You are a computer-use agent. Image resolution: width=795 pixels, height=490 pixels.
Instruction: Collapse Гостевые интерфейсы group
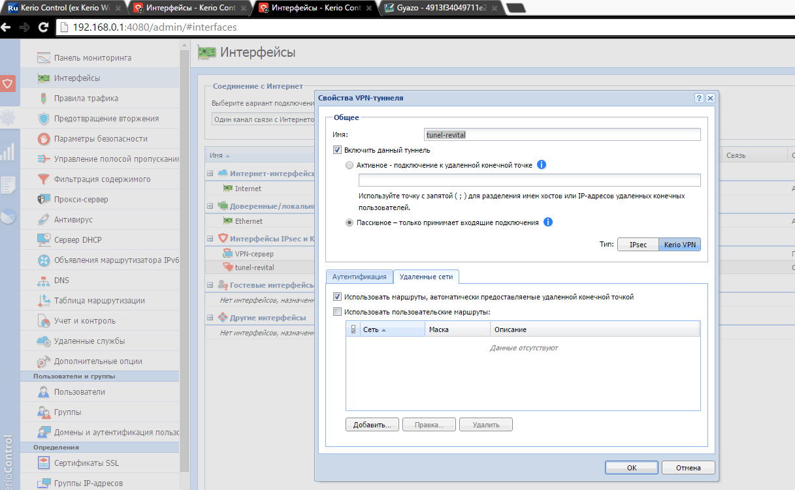pyautogui.click(x=210, y=285)
